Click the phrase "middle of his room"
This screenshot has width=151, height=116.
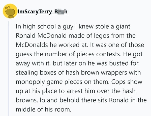point(43,109)
